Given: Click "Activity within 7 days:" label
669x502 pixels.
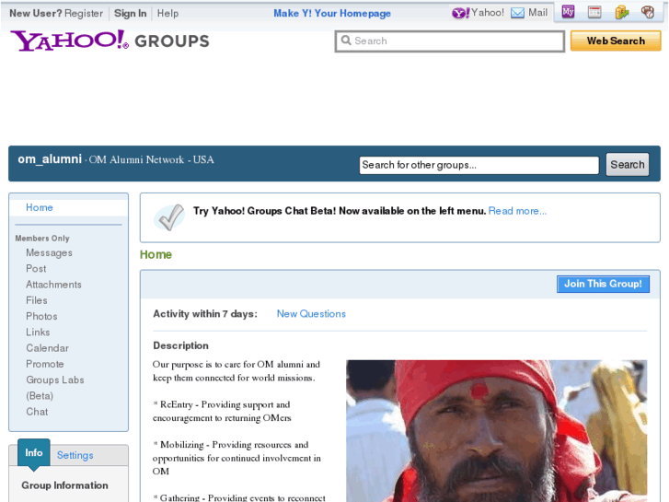Looking at the screenshot, I should point(205,314).
